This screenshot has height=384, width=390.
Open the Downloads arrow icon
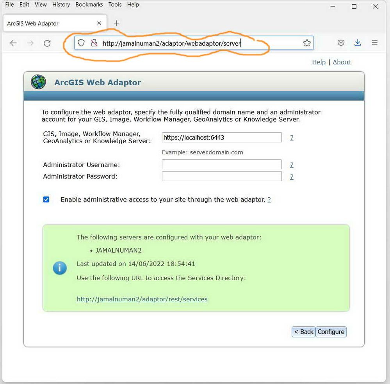358,43
